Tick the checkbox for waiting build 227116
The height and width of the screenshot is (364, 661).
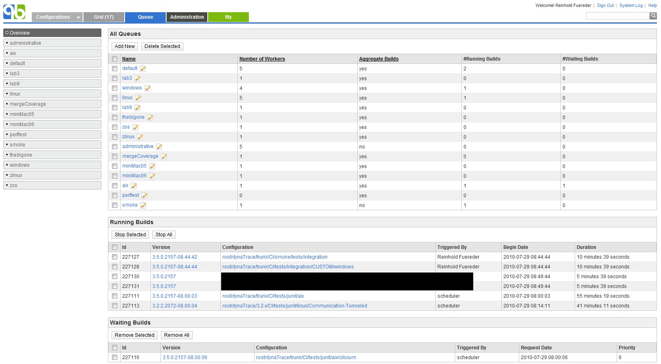pos(115,357)
